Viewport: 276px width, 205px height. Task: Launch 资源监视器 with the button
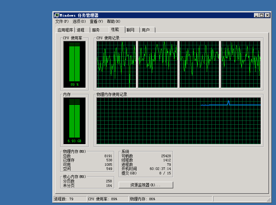click(x=145, y=185)
